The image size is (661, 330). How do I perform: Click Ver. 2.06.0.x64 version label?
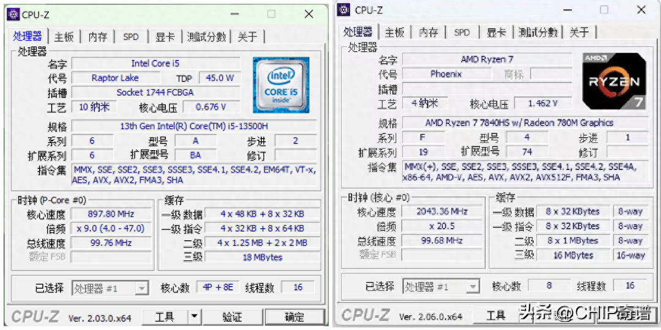coord(431,316)
